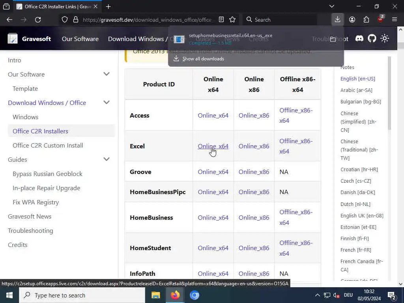Screen dimensions: 404x303
Task: Download Access Online_x64 installer
Action: coord(213,116)
